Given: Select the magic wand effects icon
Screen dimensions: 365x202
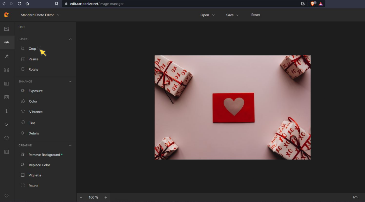Looking at the screenshot, I should (7, 56).
